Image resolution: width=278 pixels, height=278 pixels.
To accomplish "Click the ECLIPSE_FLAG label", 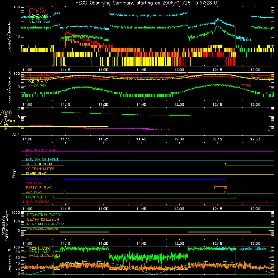I will (38, 178).
